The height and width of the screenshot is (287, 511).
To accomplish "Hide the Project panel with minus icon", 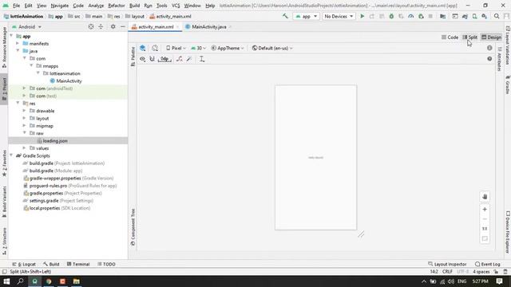I will pyautogui.click(x=122, y=26).
